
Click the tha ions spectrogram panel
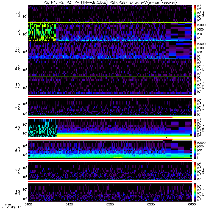(x=110, y=107)
